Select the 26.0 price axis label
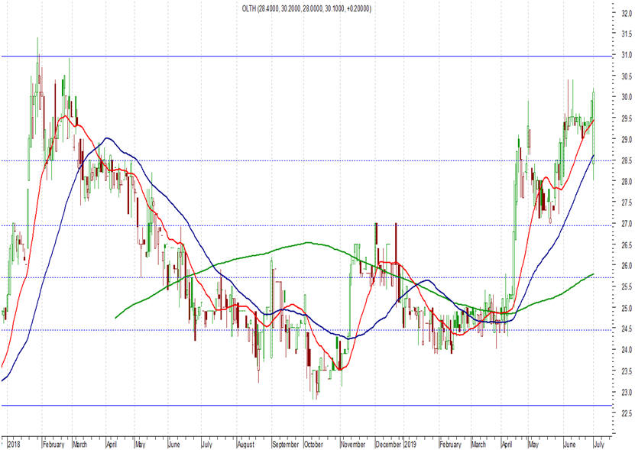 click(627, 266)
